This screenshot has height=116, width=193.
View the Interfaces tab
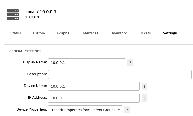90,33
